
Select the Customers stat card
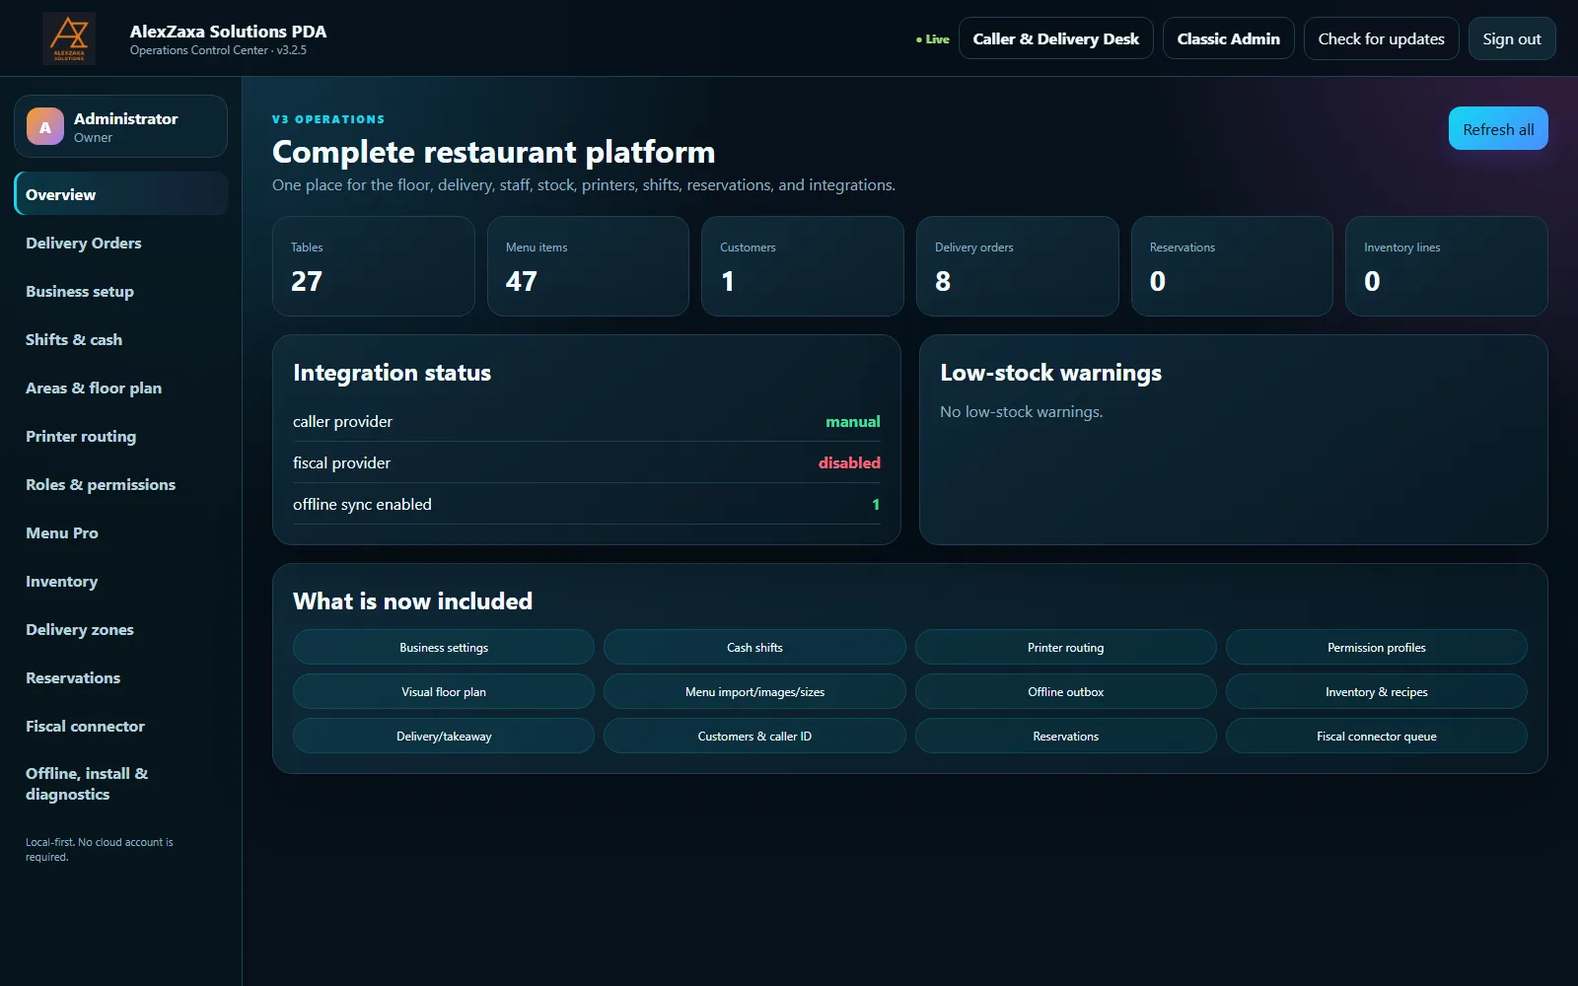coord(803,266)
